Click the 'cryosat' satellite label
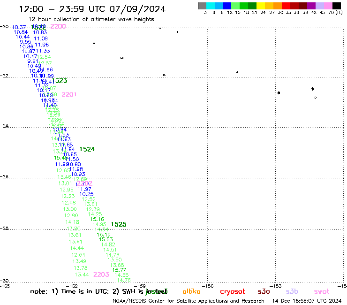347x305 pixels. coord(233,292)
